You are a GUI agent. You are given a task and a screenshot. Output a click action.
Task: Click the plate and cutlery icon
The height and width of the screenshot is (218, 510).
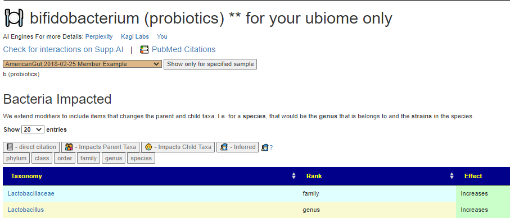point(14,18)
